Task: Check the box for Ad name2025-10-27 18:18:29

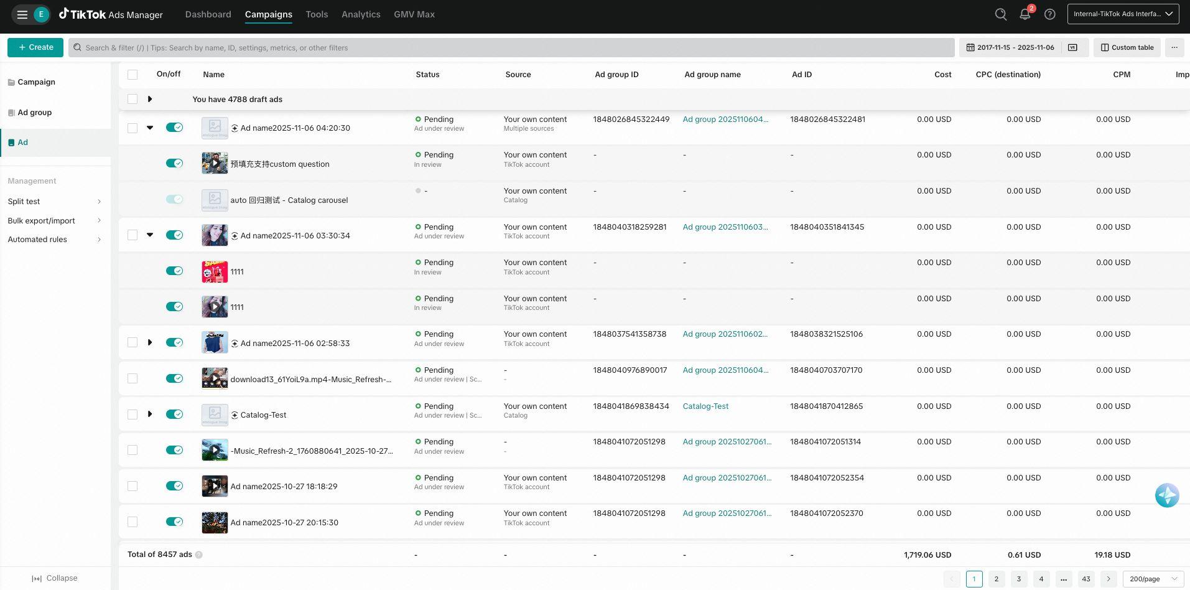Action: 132,486
